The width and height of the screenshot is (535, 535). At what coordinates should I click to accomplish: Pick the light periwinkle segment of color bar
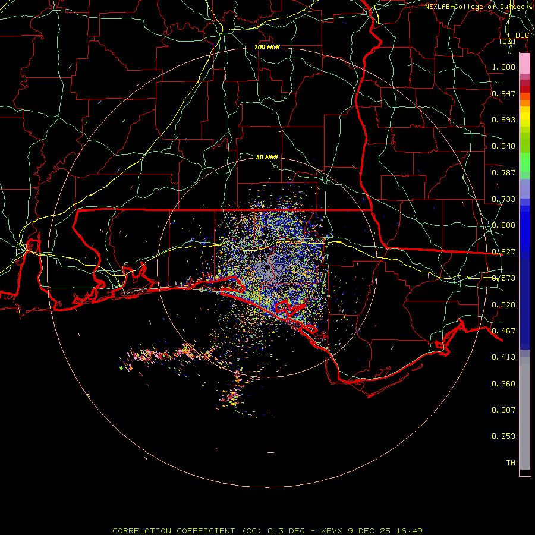[525, 188]
